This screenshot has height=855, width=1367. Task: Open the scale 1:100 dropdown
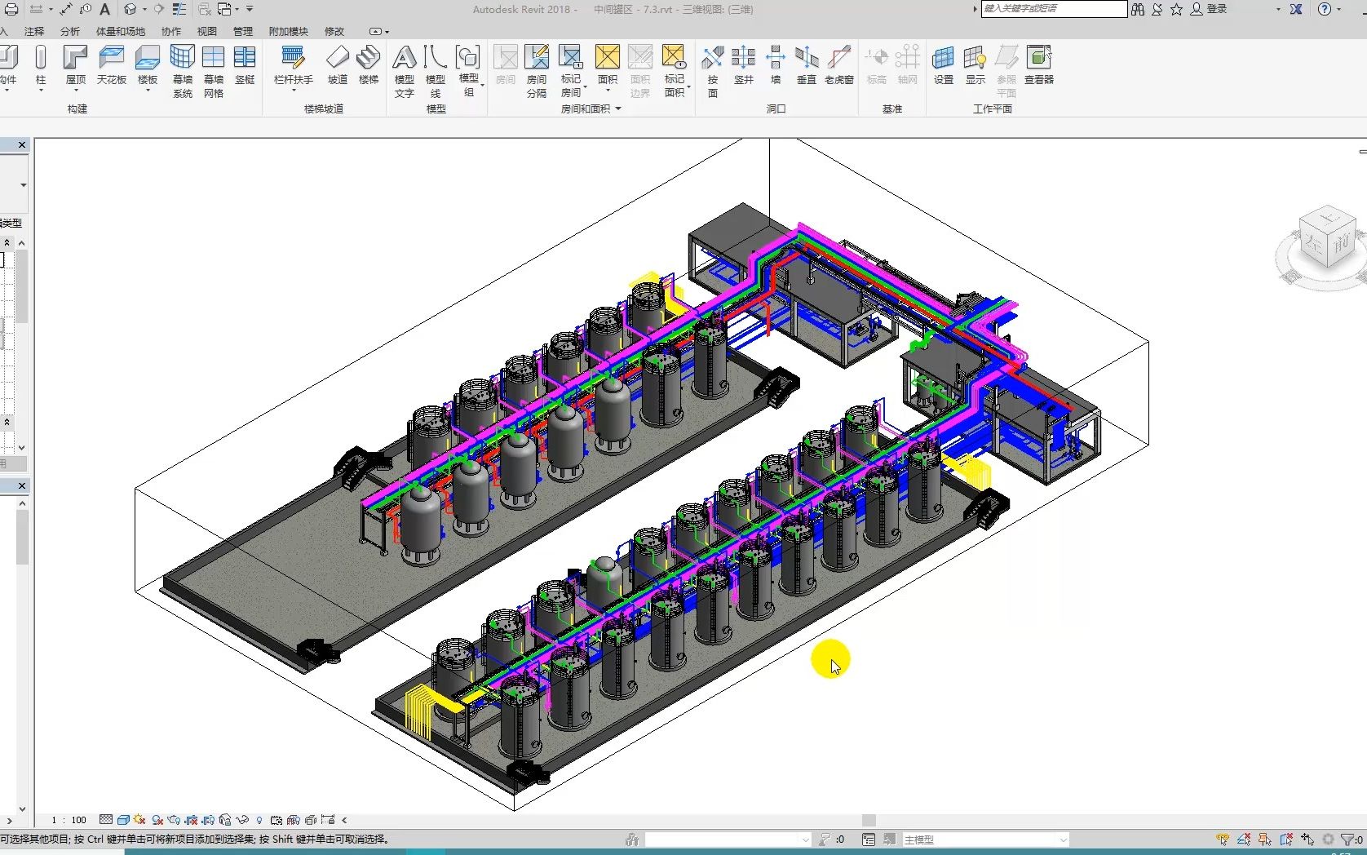point(69,820)
